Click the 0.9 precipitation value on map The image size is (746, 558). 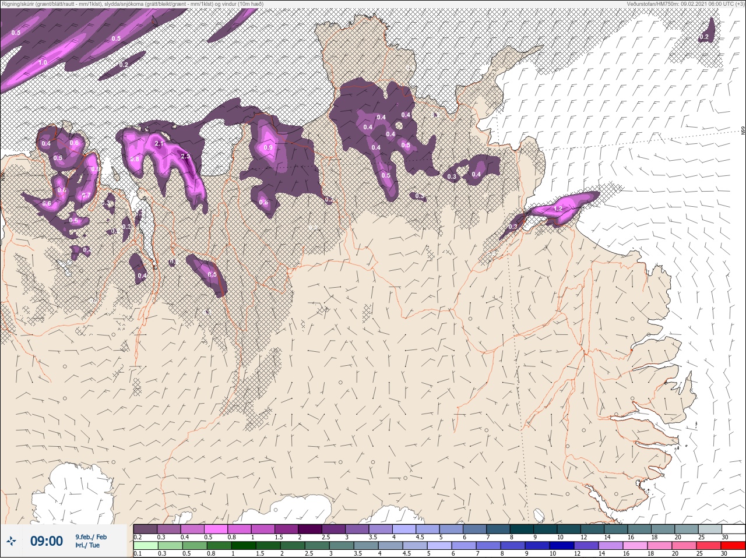click(268, 147)
